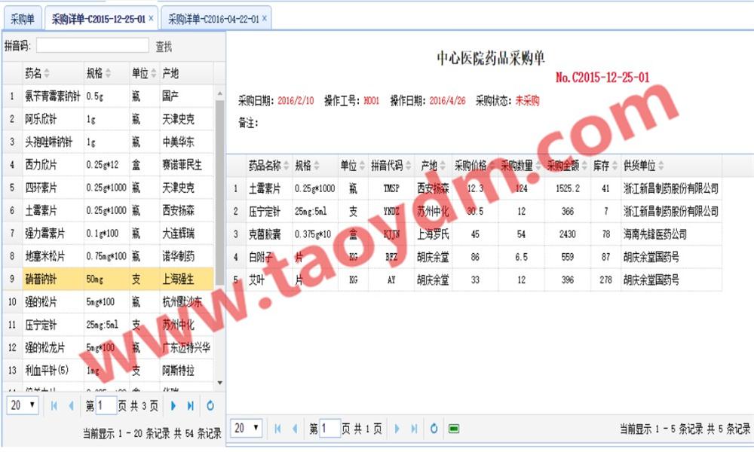Sort left list by 药名 column
The image size is (754, 452).
(37, 73)
